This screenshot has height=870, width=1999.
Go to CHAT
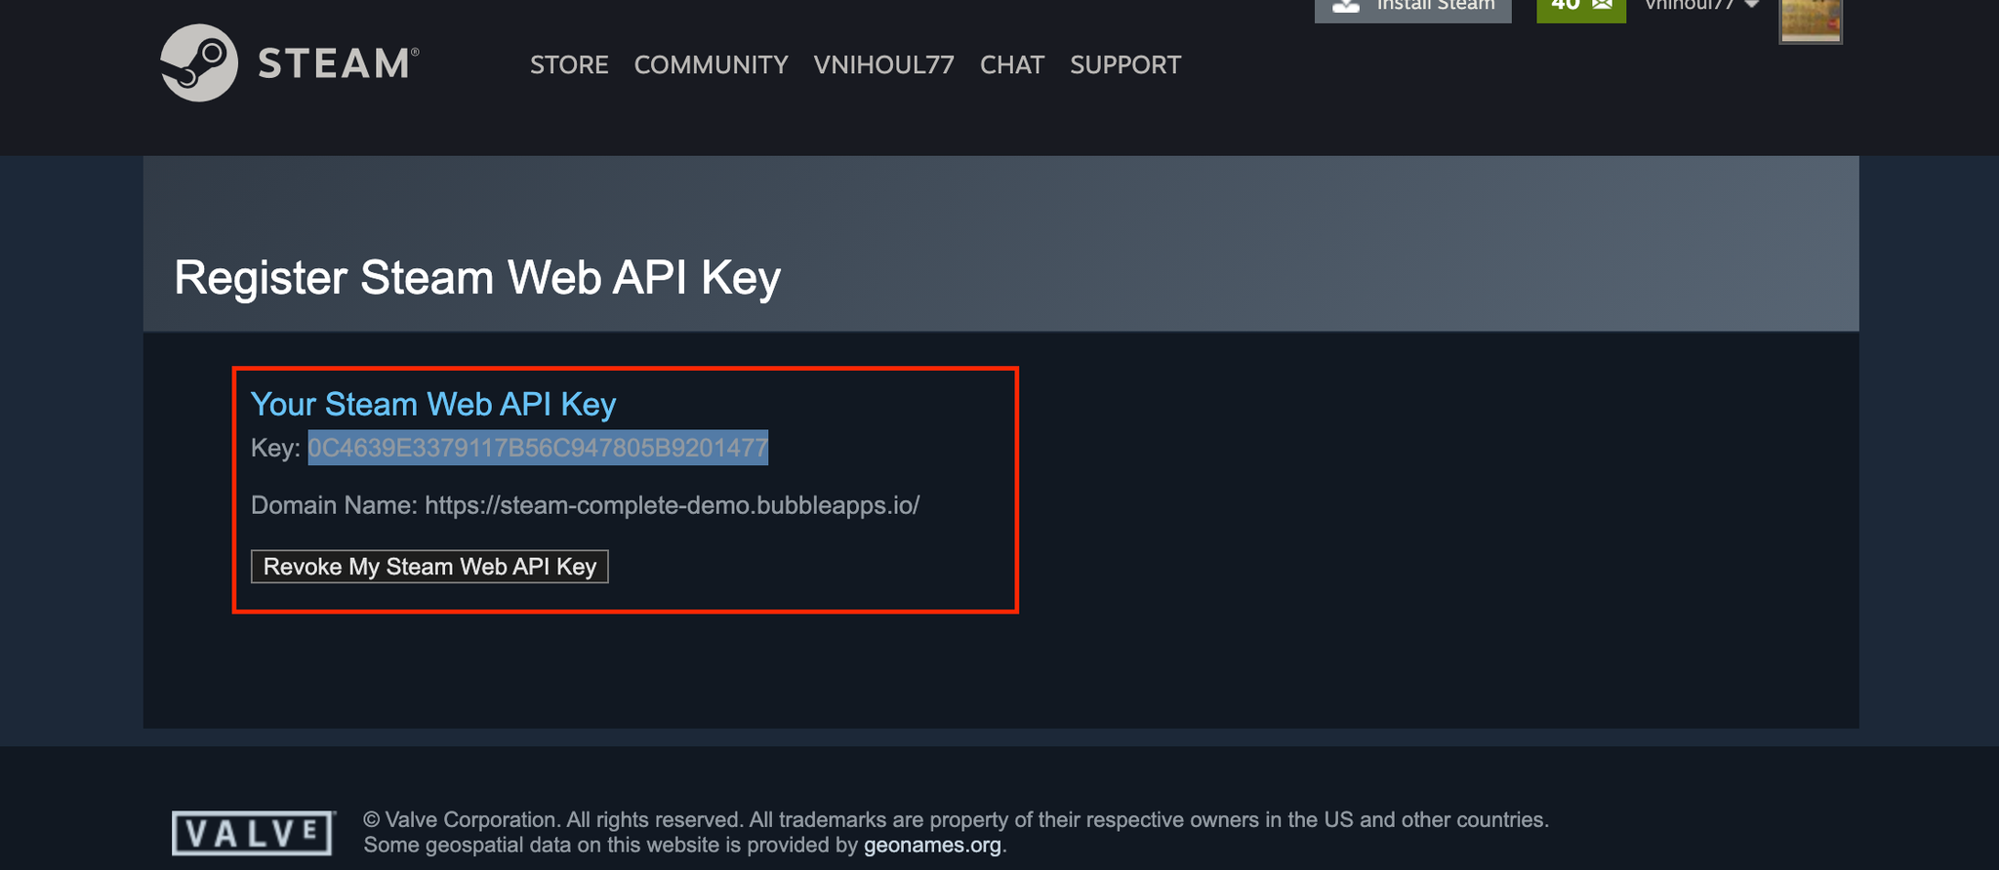[1012, 65]
